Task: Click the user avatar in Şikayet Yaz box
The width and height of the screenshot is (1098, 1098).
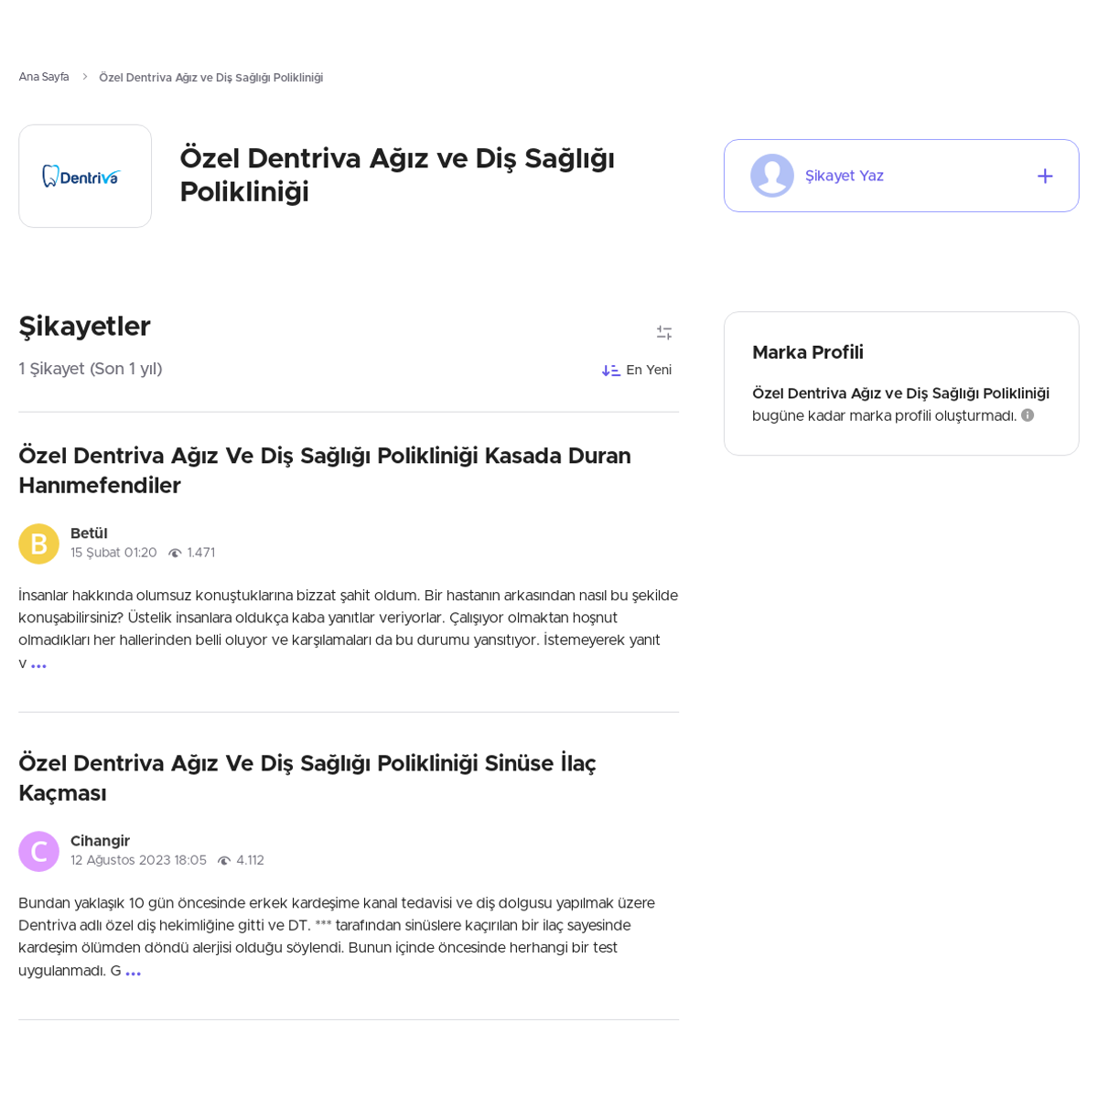Action: (772, 176)
